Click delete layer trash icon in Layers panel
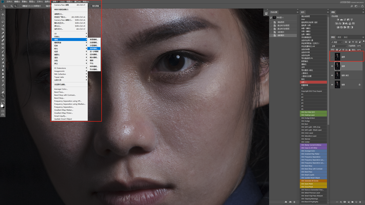The width and height of the screenshot is (365, 205). click(x=360, y=202)
